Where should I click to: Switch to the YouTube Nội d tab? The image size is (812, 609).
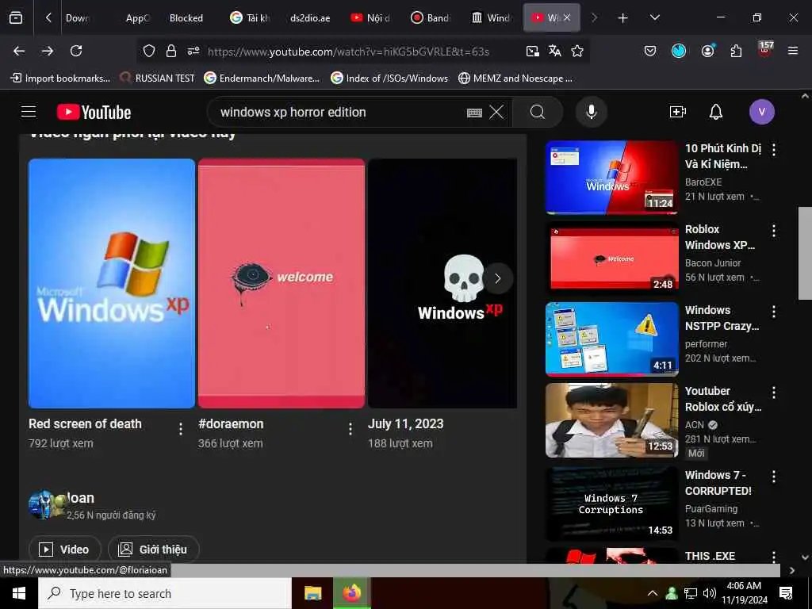371,18
